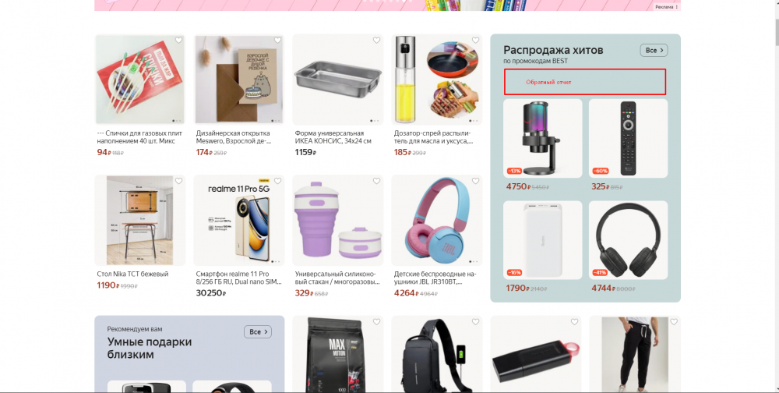Favorite the Kingston USB flash drive
Screen dimensions: 779x393
[x=574, y=322]
